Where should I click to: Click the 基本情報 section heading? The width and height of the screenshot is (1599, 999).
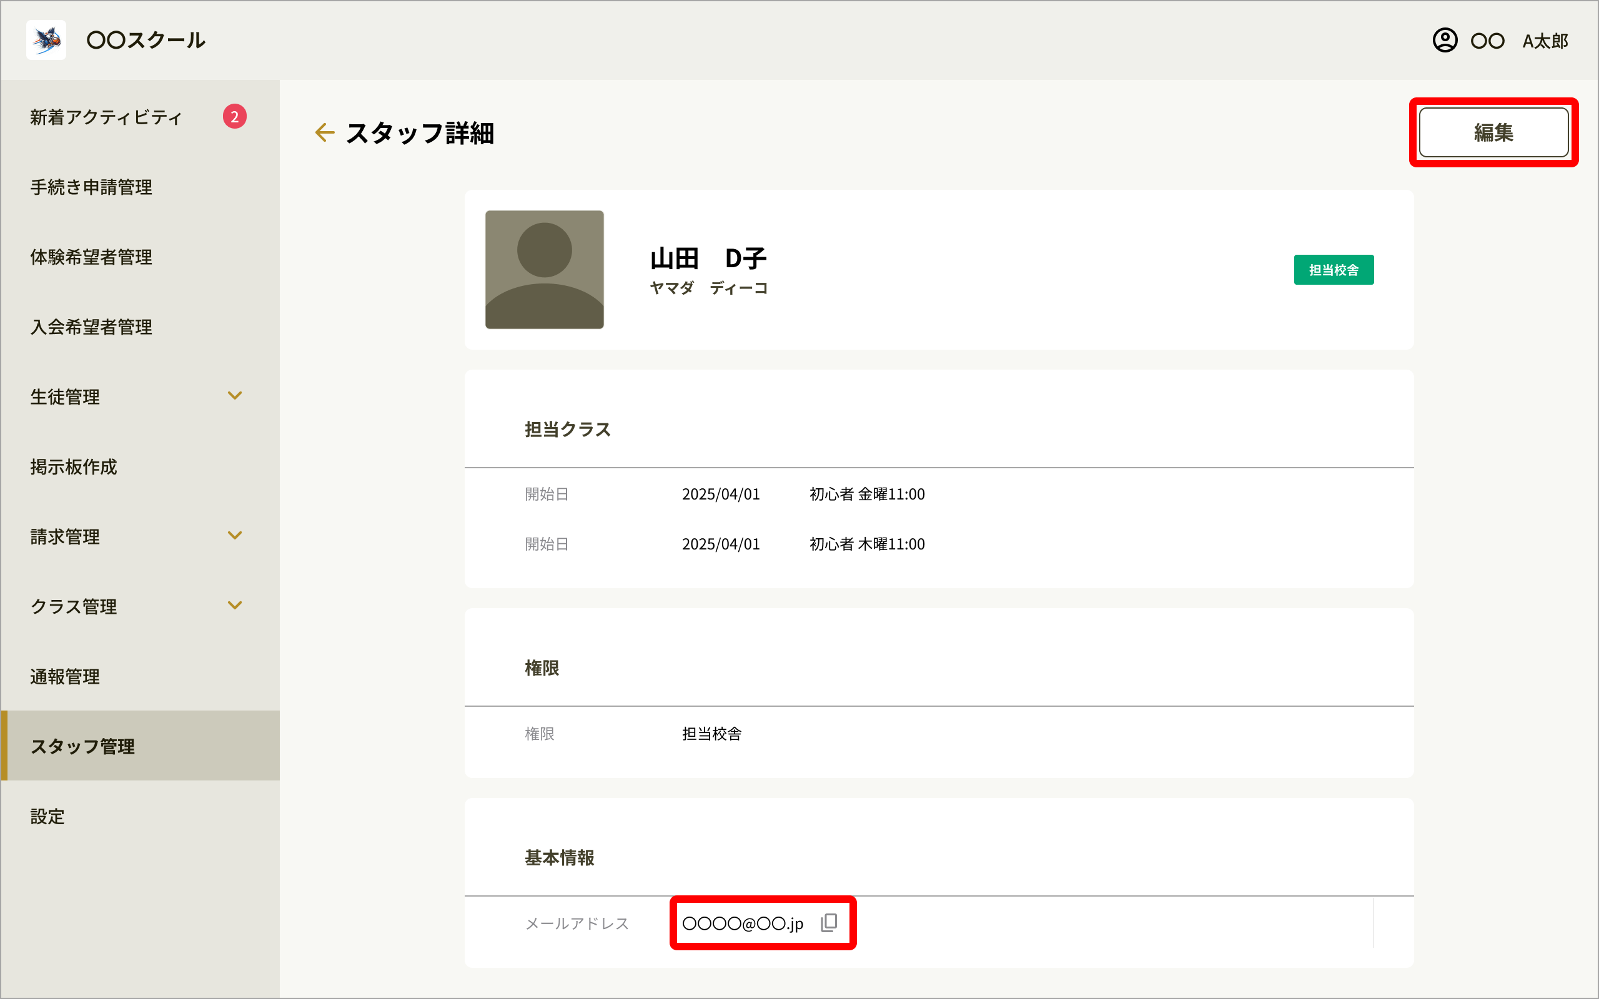click(559, 858)
